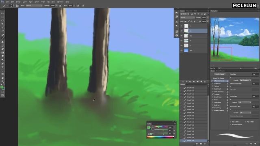Hide the blue sky layer
This screenshot has height=146, width=260.
point(182,50)
